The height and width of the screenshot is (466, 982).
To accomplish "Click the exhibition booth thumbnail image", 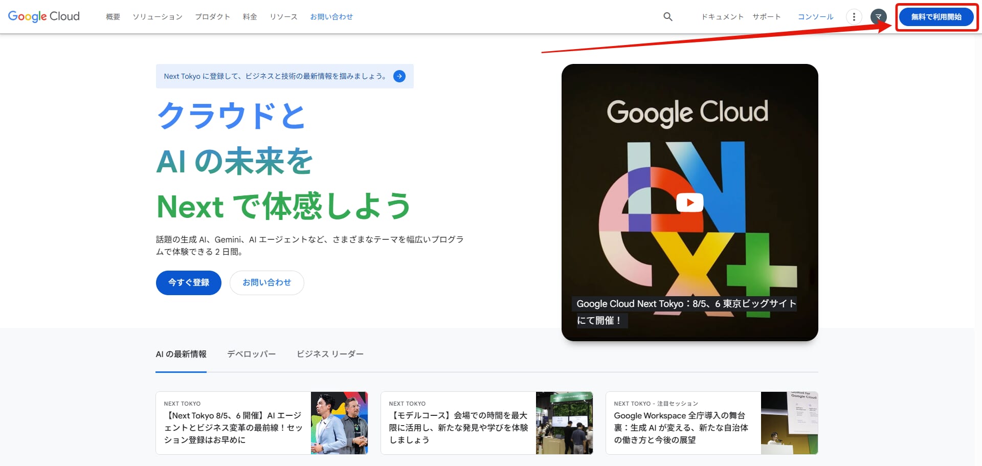I will click(x=565, y=423).
